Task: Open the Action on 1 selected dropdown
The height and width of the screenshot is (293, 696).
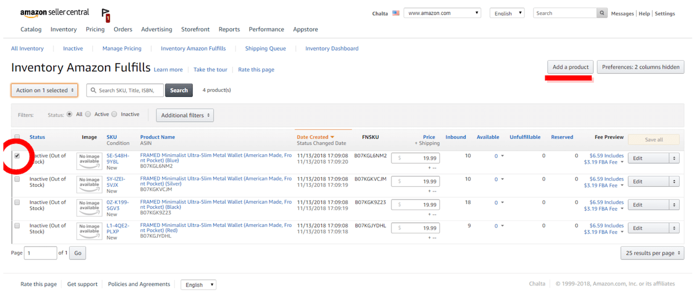Action: pos(44,90)
